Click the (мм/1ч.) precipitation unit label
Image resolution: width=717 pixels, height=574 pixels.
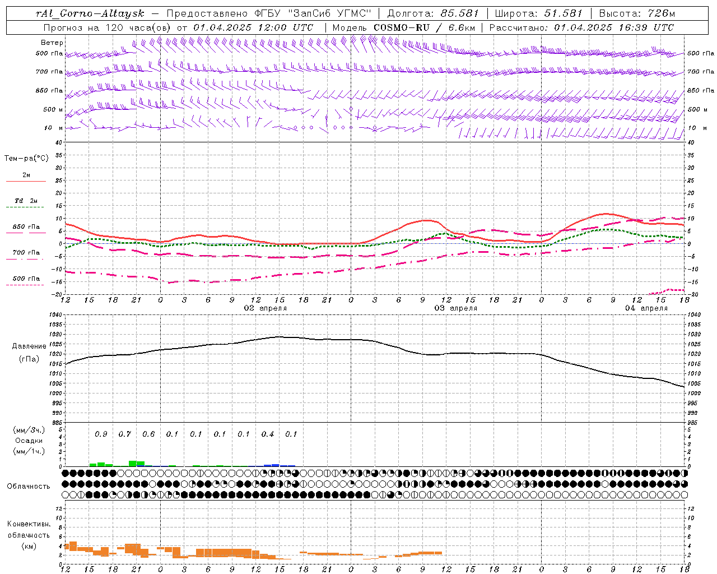click(29, 451)
